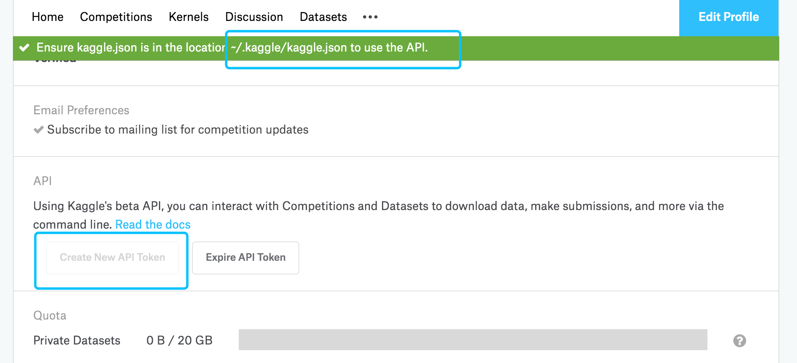
Task: Select the Quota section heading
Action: tap(50, 316)
